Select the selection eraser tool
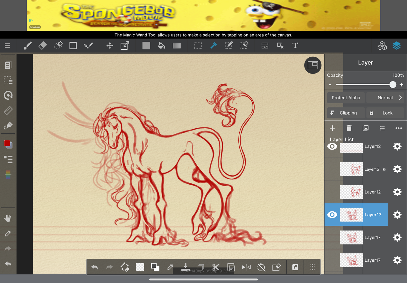 244,46
